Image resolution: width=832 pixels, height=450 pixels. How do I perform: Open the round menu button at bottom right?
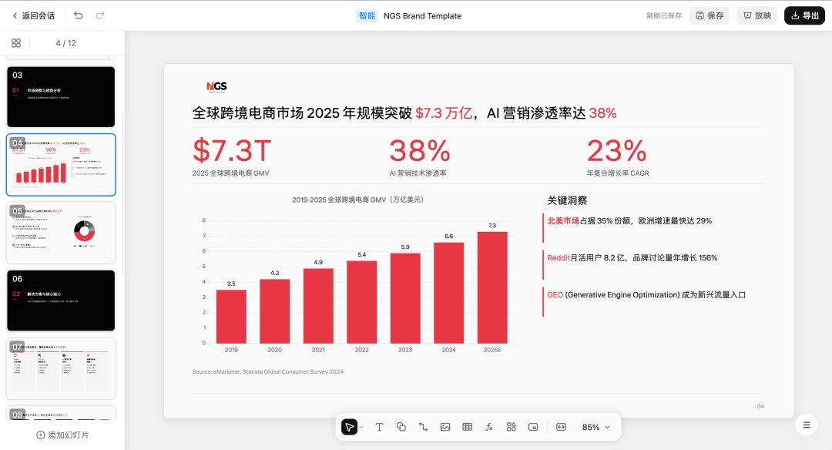click(x=807, y=425)
